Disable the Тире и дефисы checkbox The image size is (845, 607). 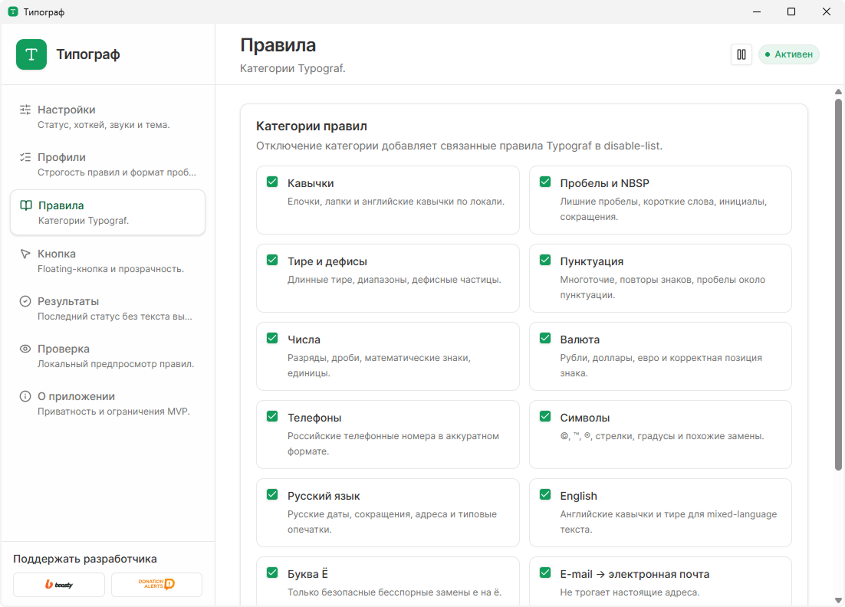[272, 260]
